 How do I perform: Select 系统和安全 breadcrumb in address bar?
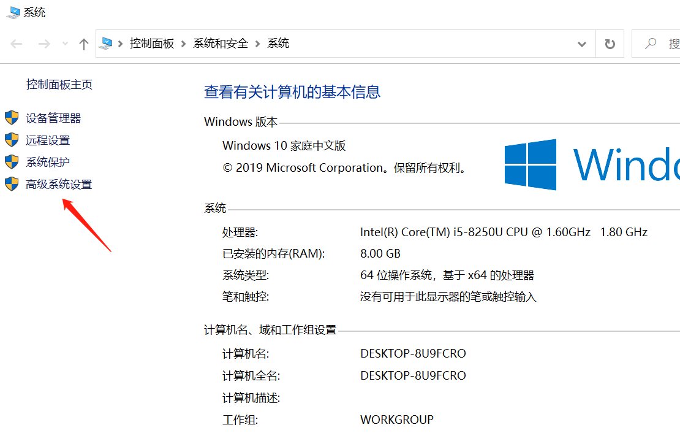coord(221,44)
